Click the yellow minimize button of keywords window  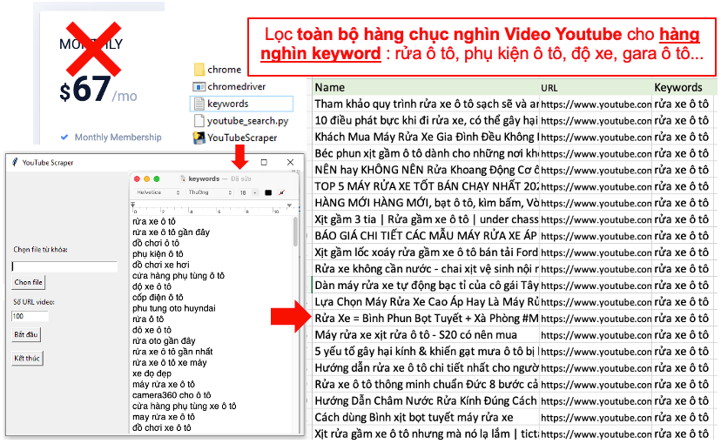(x=146, y=178)
